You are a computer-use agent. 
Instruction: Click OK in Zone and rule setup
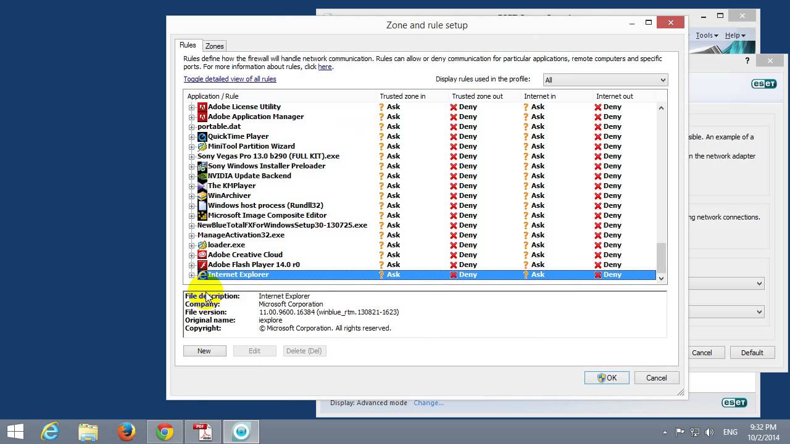[x=607, y=378]
